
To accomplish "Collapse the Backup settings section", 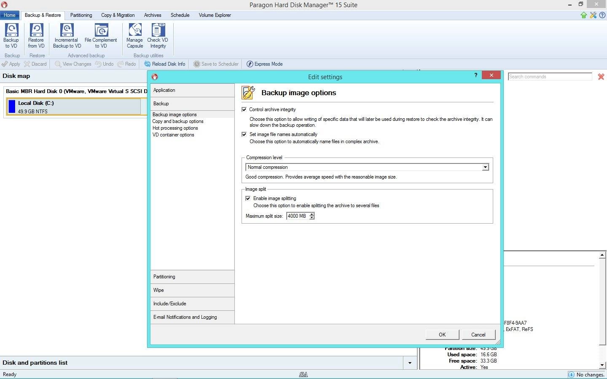I will pos(192,104).
